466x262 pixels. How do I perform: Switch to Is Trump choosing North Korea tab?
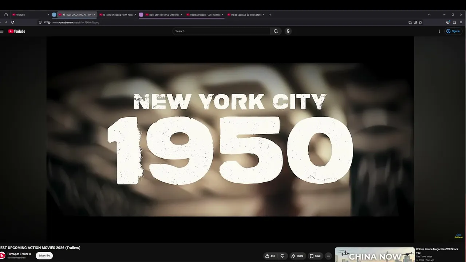click(118, 15)
